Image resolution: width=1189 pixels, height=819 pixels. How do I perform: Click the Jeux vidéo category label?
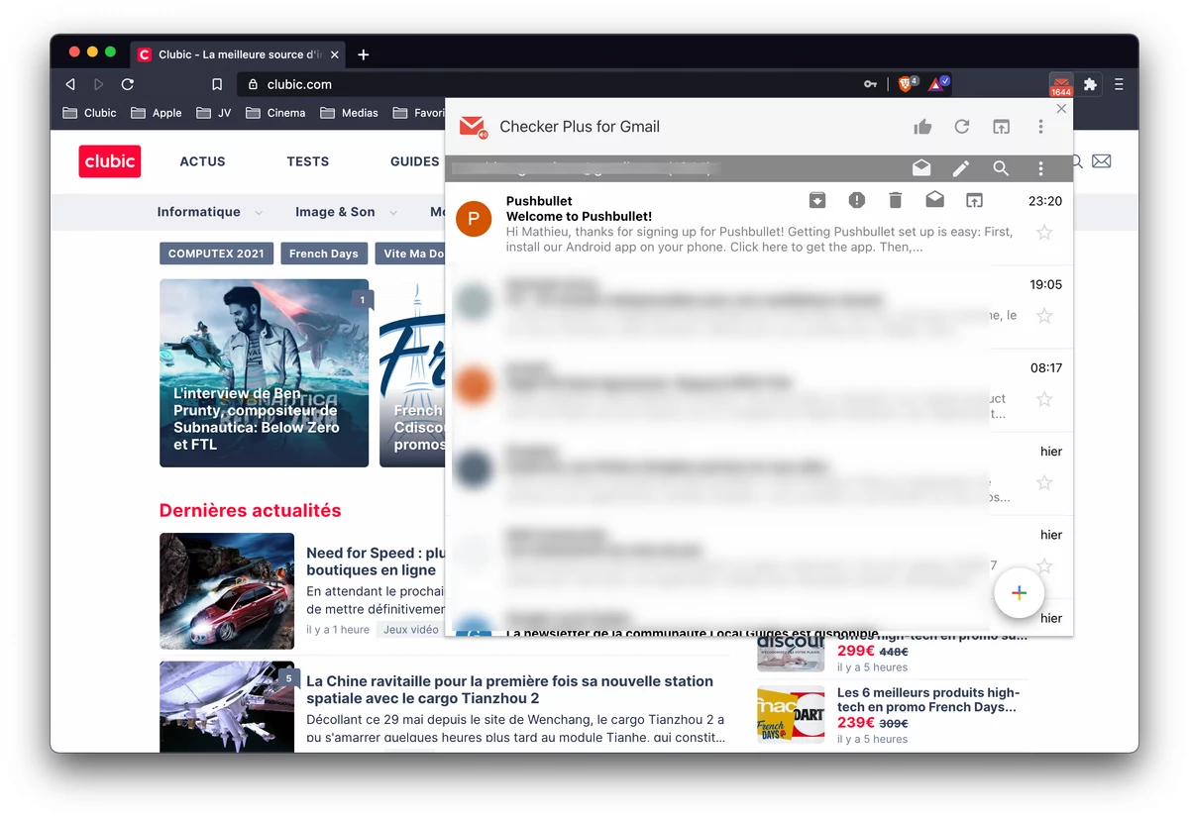410,630
